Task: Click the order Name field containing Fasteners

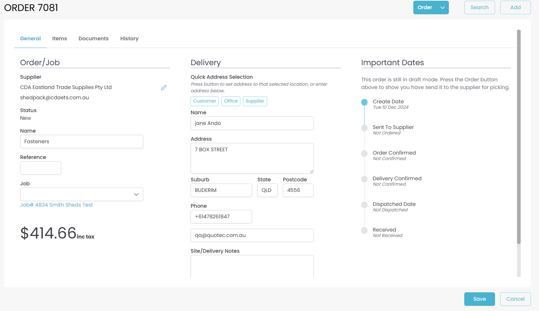Action: coord(81,142)
